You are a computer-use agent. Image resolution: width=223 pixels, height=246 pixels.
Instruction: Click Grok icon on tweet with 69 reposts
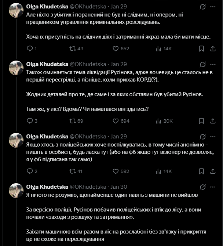(x=202, y=64)
